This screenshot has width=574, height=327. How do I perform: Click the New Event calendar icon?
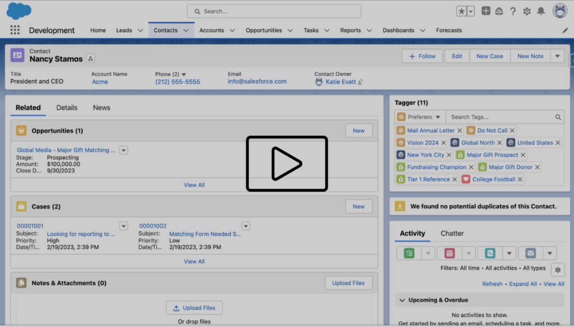click(x=450, y=253)
